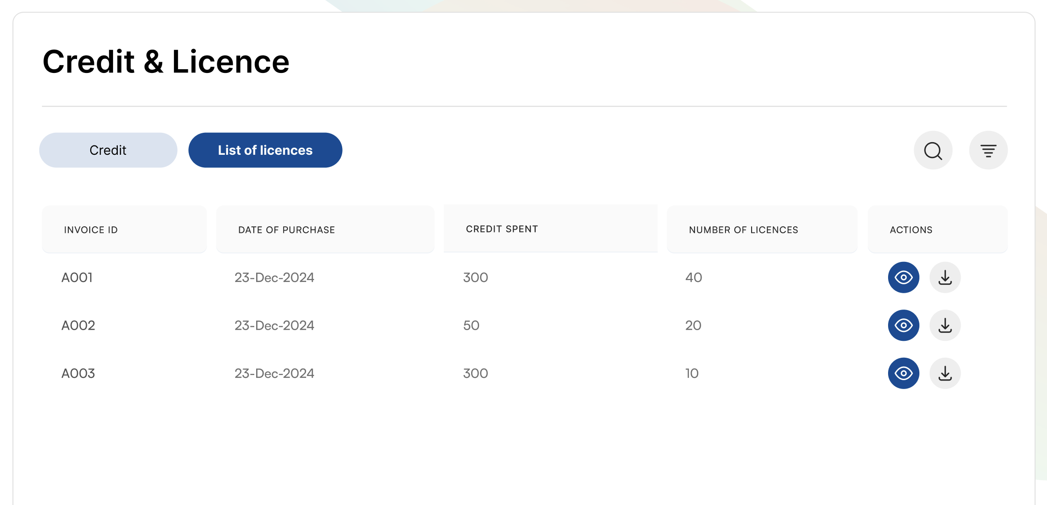Click the download icon for invoice A002
The height and width of the screenshot is (505, 1047).
point(945,325)
